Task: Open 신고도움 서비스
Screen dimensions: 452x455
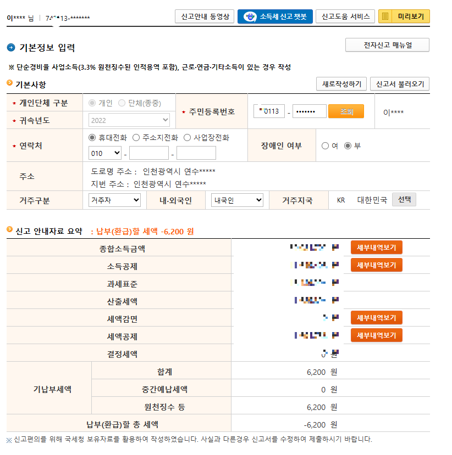Action: 345,16
